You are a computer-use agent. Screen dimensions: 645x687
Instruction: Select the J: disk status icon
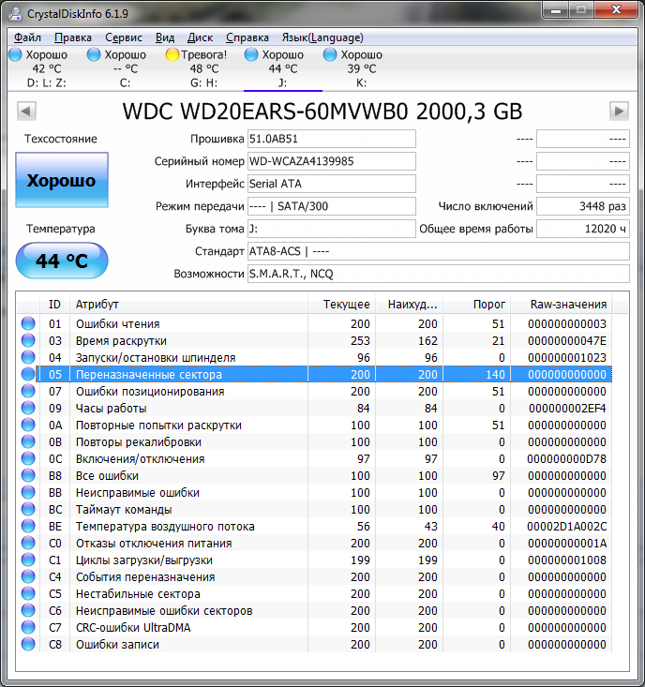(251, 54)
